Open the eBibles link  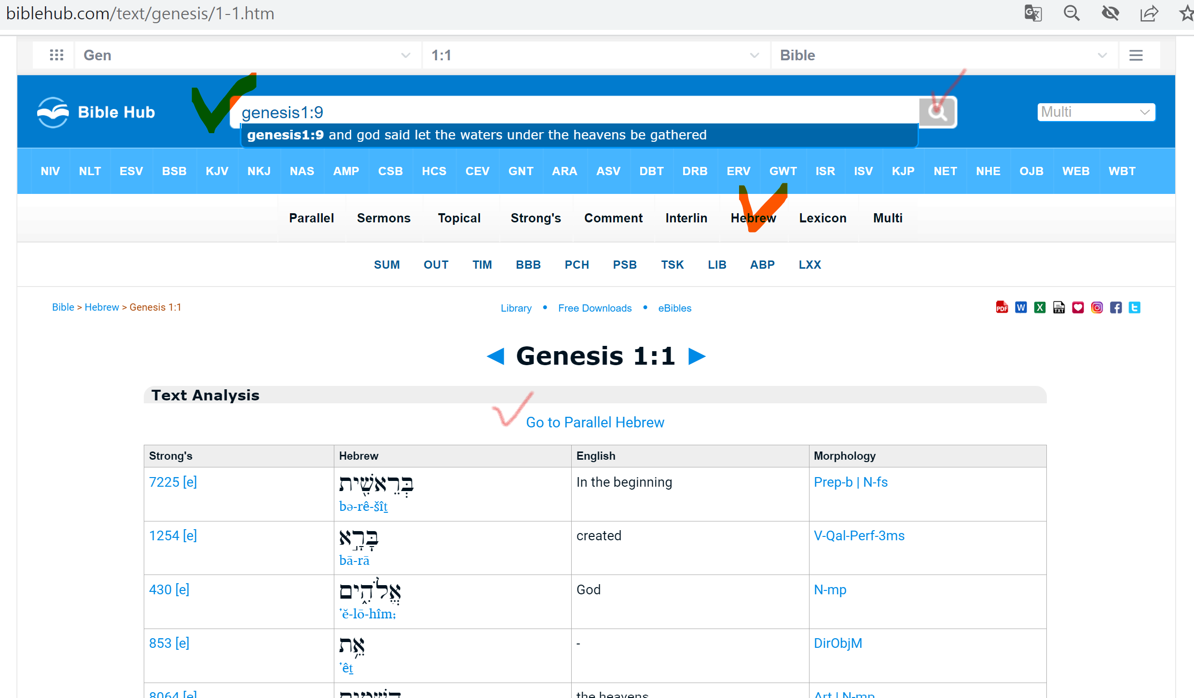[x=674, y=308]
